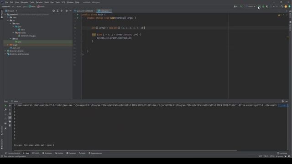
Task: Hide the Run tool window
Action: tap(287, 101)
